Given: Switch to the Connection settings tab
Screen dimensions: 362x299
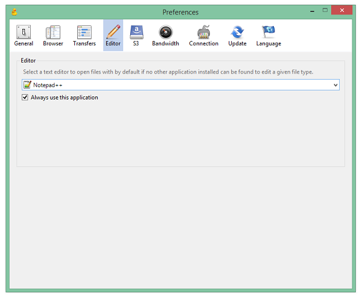Looking at the screenshot, I should [204, 36].
